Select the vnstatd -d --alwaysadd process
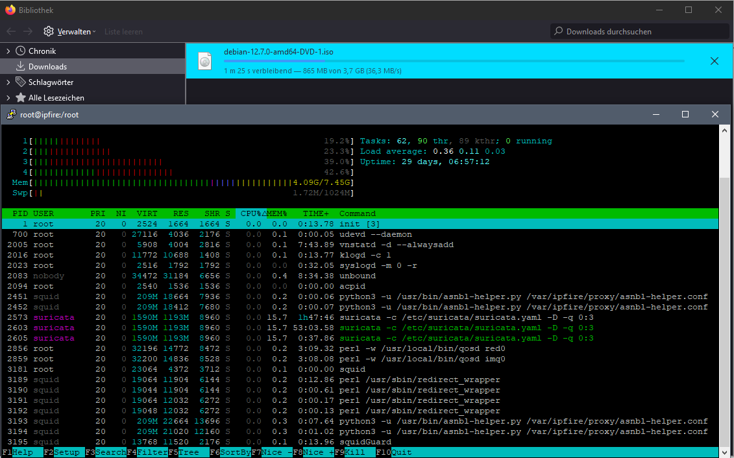 point(360,245)
